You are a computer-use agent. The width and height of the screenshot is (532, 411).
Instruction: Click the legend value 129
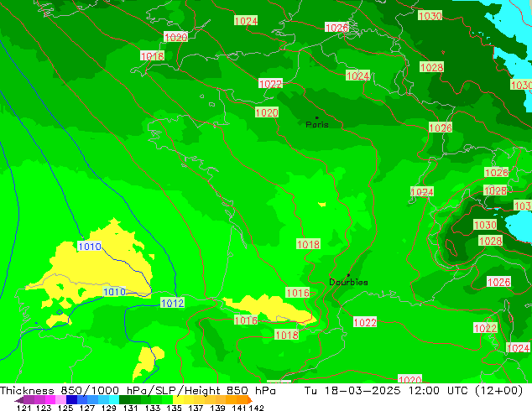109,408
